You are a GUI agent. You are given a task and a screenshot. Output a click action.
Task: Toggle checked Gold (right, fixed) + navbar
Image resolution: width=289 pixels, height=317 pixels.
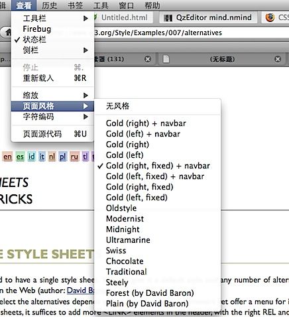[x=157, y=166]
